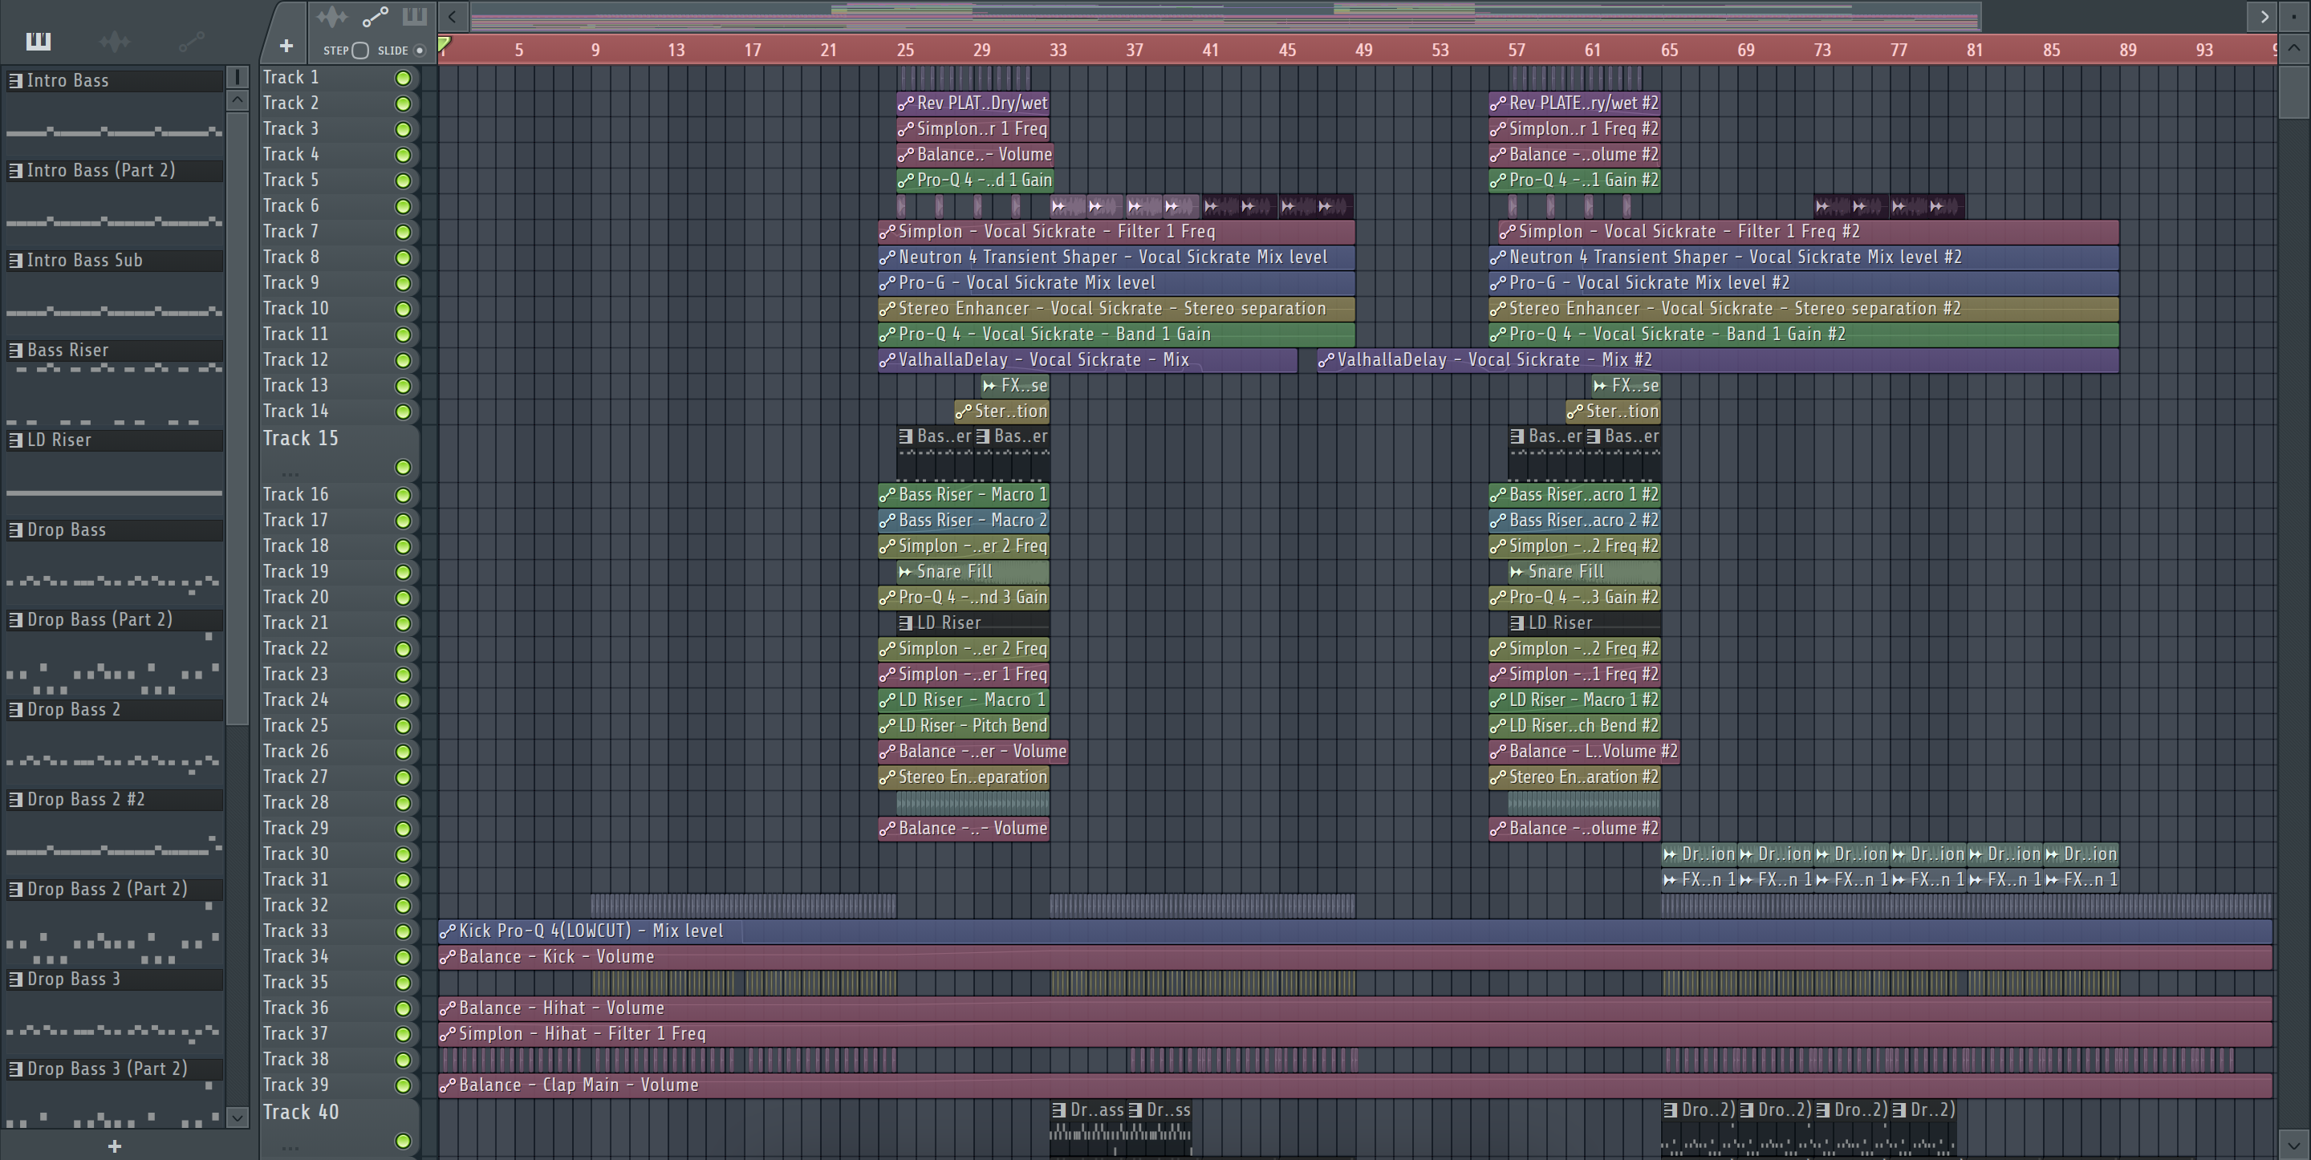Click bar 33 on the timeline ruler
2311x1160 pixels.
tap(1058, 51)
